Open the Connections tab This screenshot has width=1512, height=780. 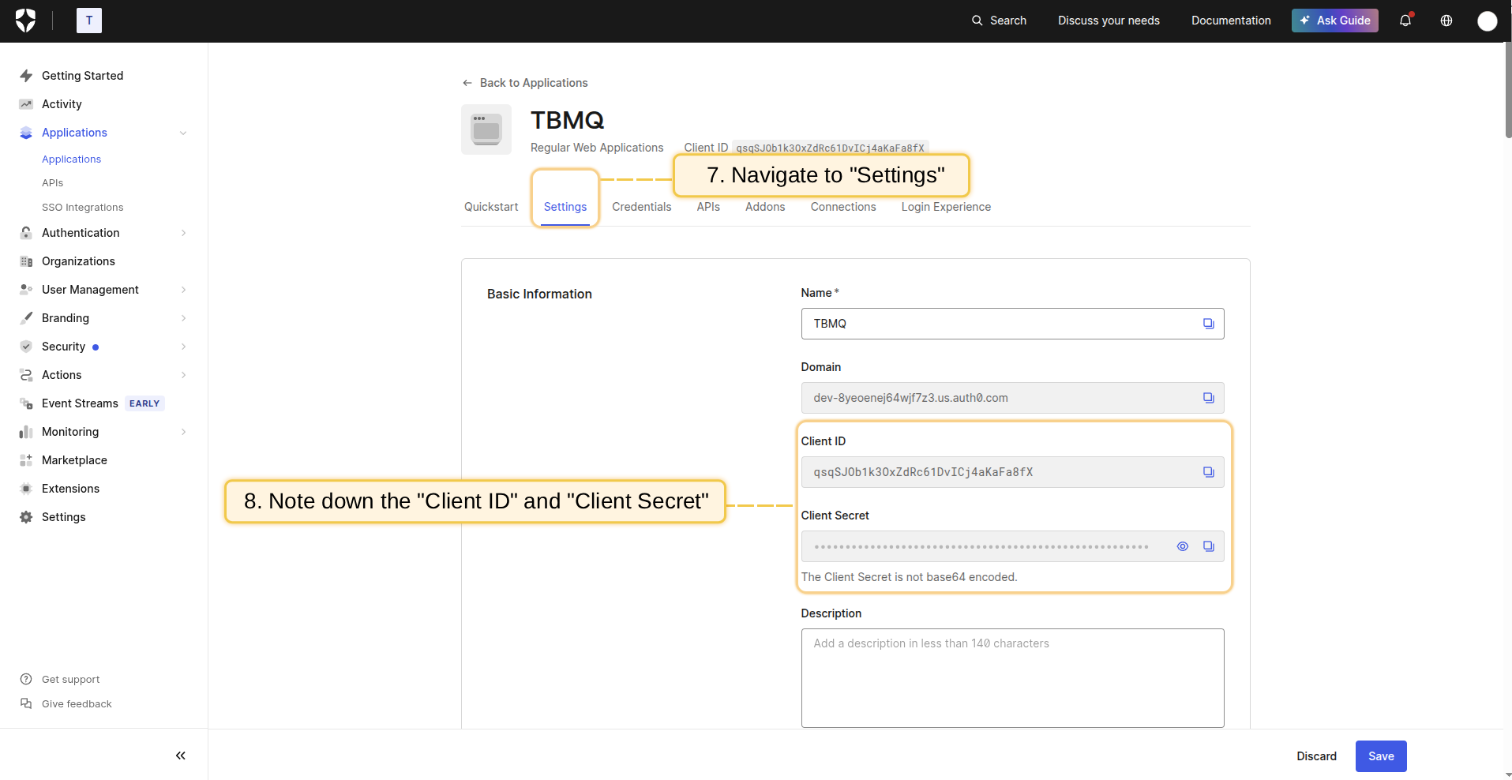coord(842,207)
